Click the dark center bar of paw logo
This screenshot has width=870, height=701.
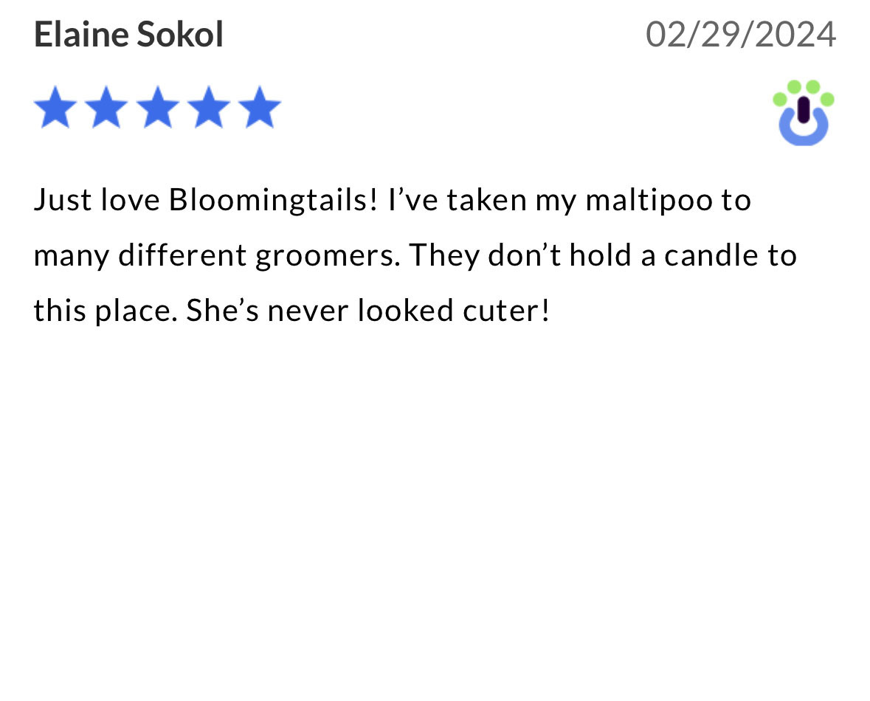pyautogui.click(x=804, y=109)
